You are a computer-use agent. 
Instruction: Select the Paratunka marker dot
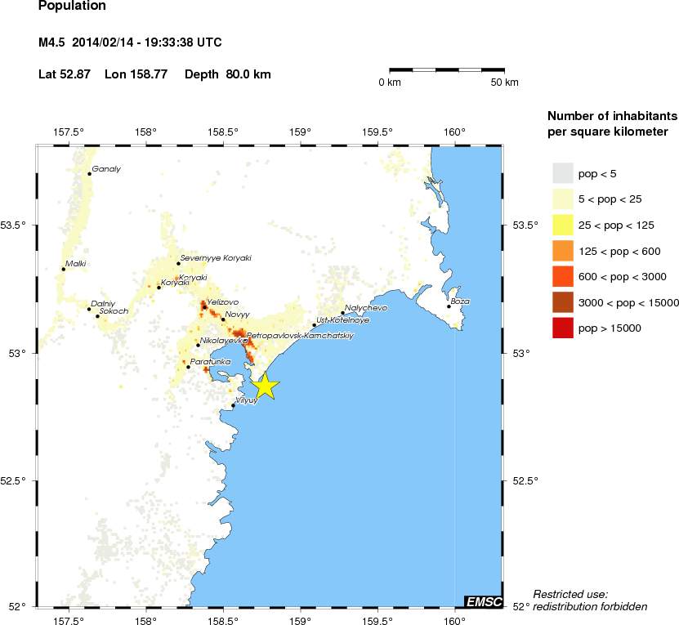[x=188, y=367]
